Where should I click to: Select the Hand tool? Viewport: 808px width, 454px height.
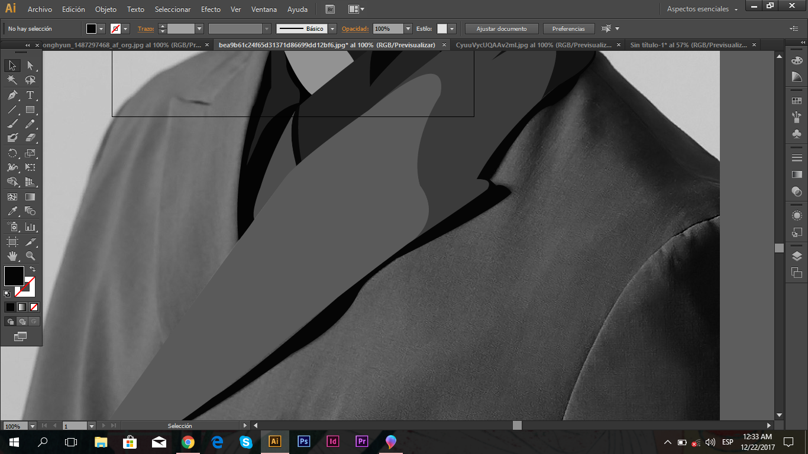pos(12,256)
